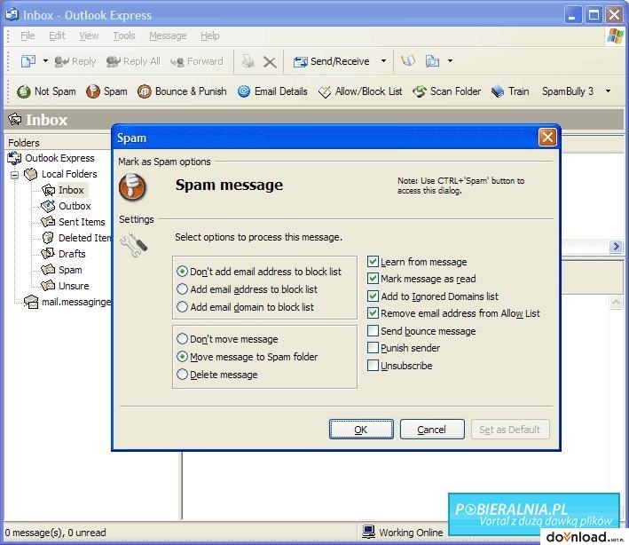Enable the Punish sender checkbox
This screenshot has height=545, width=629.
[373, 348]
